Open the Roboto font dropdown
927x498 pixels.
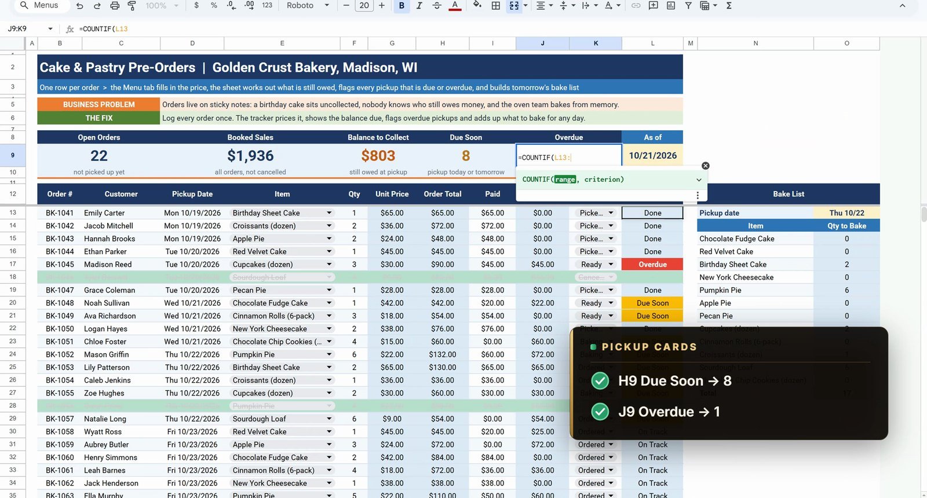308,5
